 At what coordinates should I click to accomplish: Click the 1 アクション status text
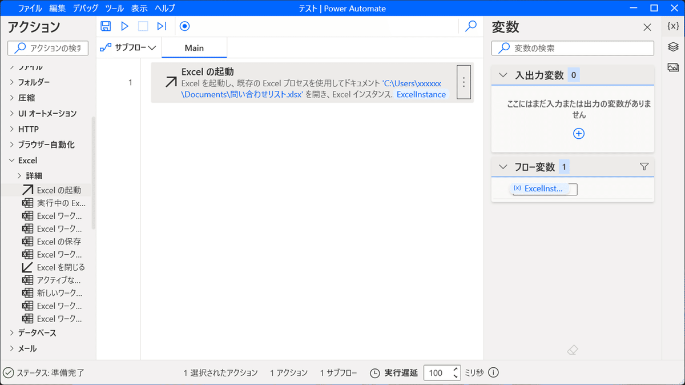(x=289, y=373)
